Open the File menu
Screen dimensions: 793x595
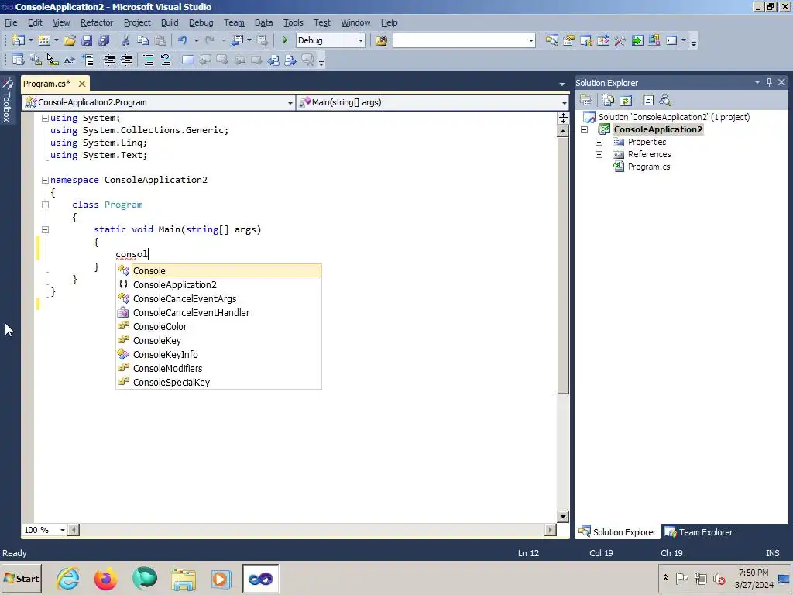[11, 22]
